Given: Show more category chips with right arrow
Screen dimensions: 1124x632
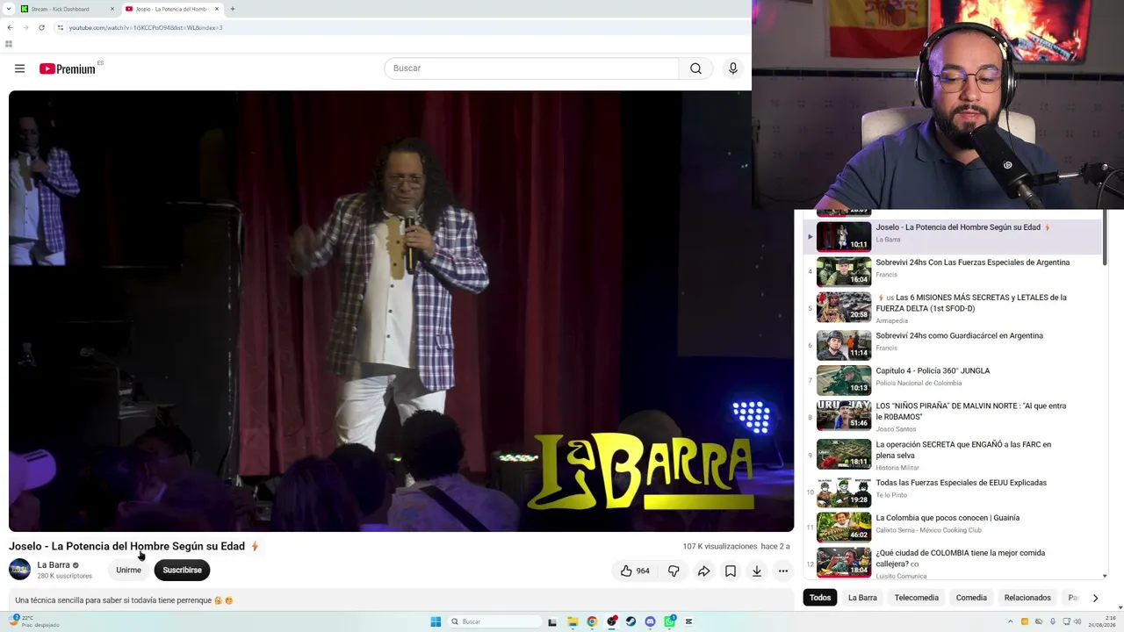Looking at the screenshot, I should [1095, 598].
